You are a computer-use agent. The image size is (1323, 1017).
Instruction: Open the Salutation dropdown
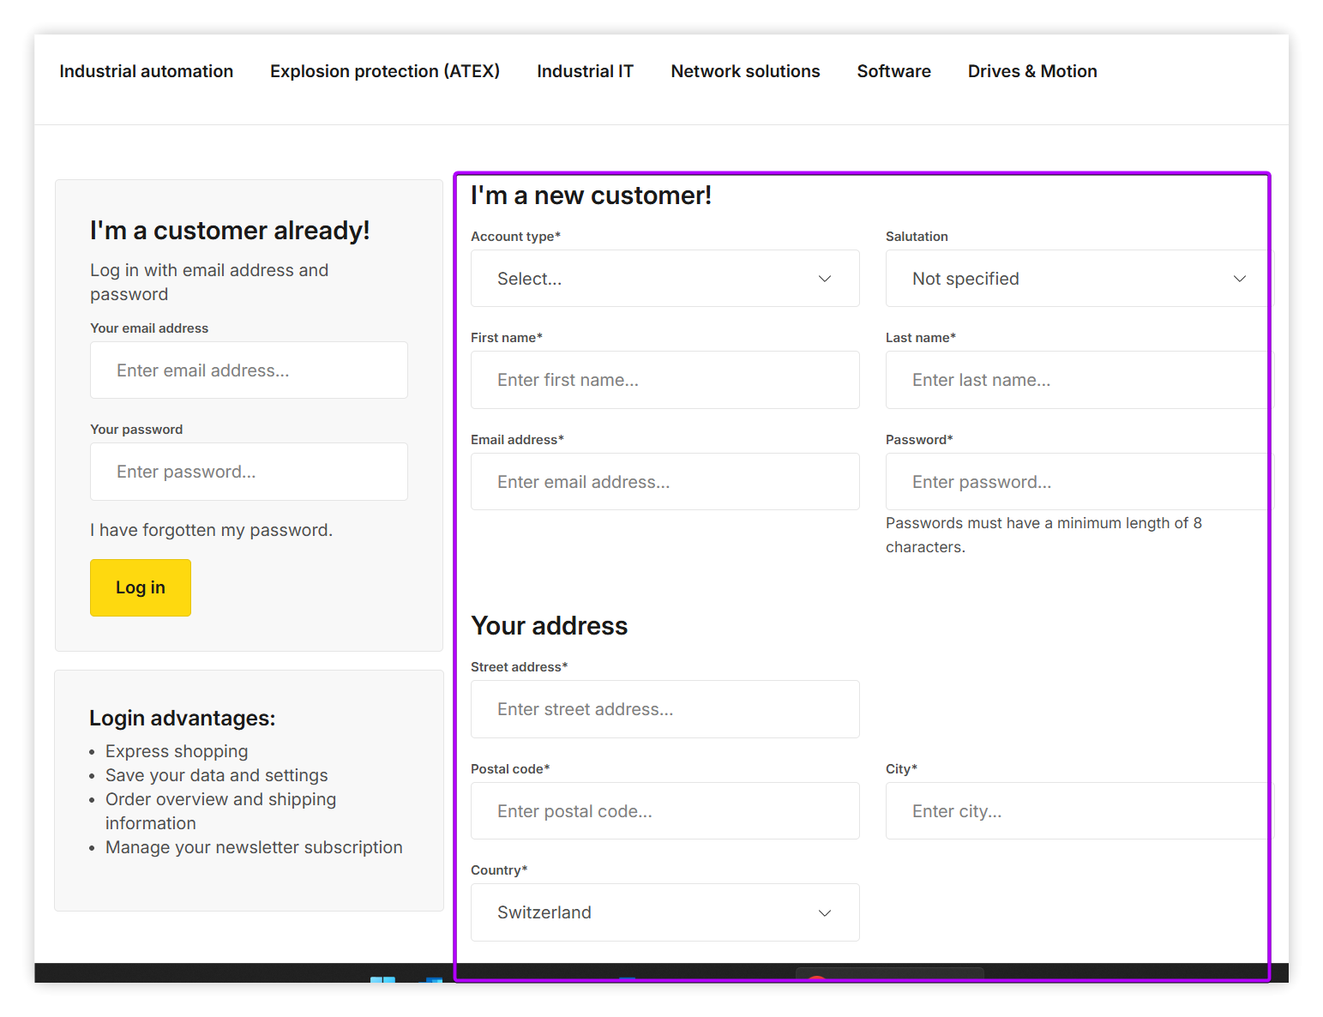1077,279
